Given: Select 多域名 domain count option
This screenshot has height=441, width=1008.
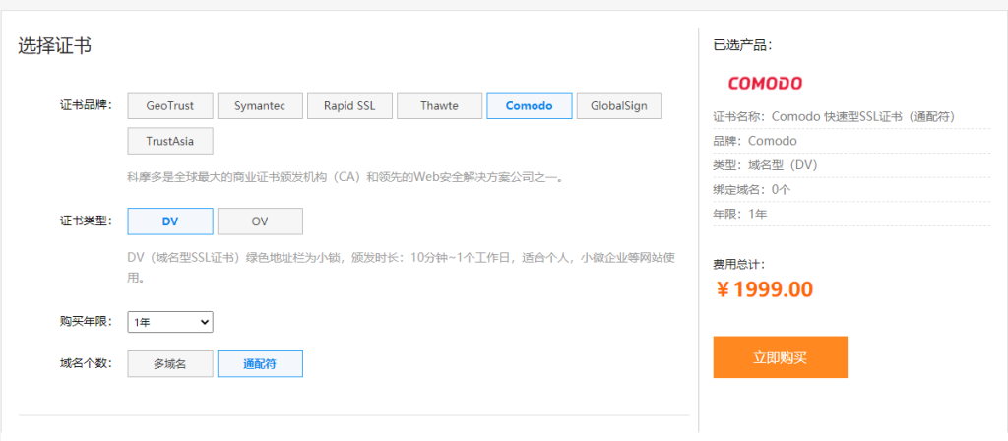Looking at the screenshot, I should tap(170, 364).
